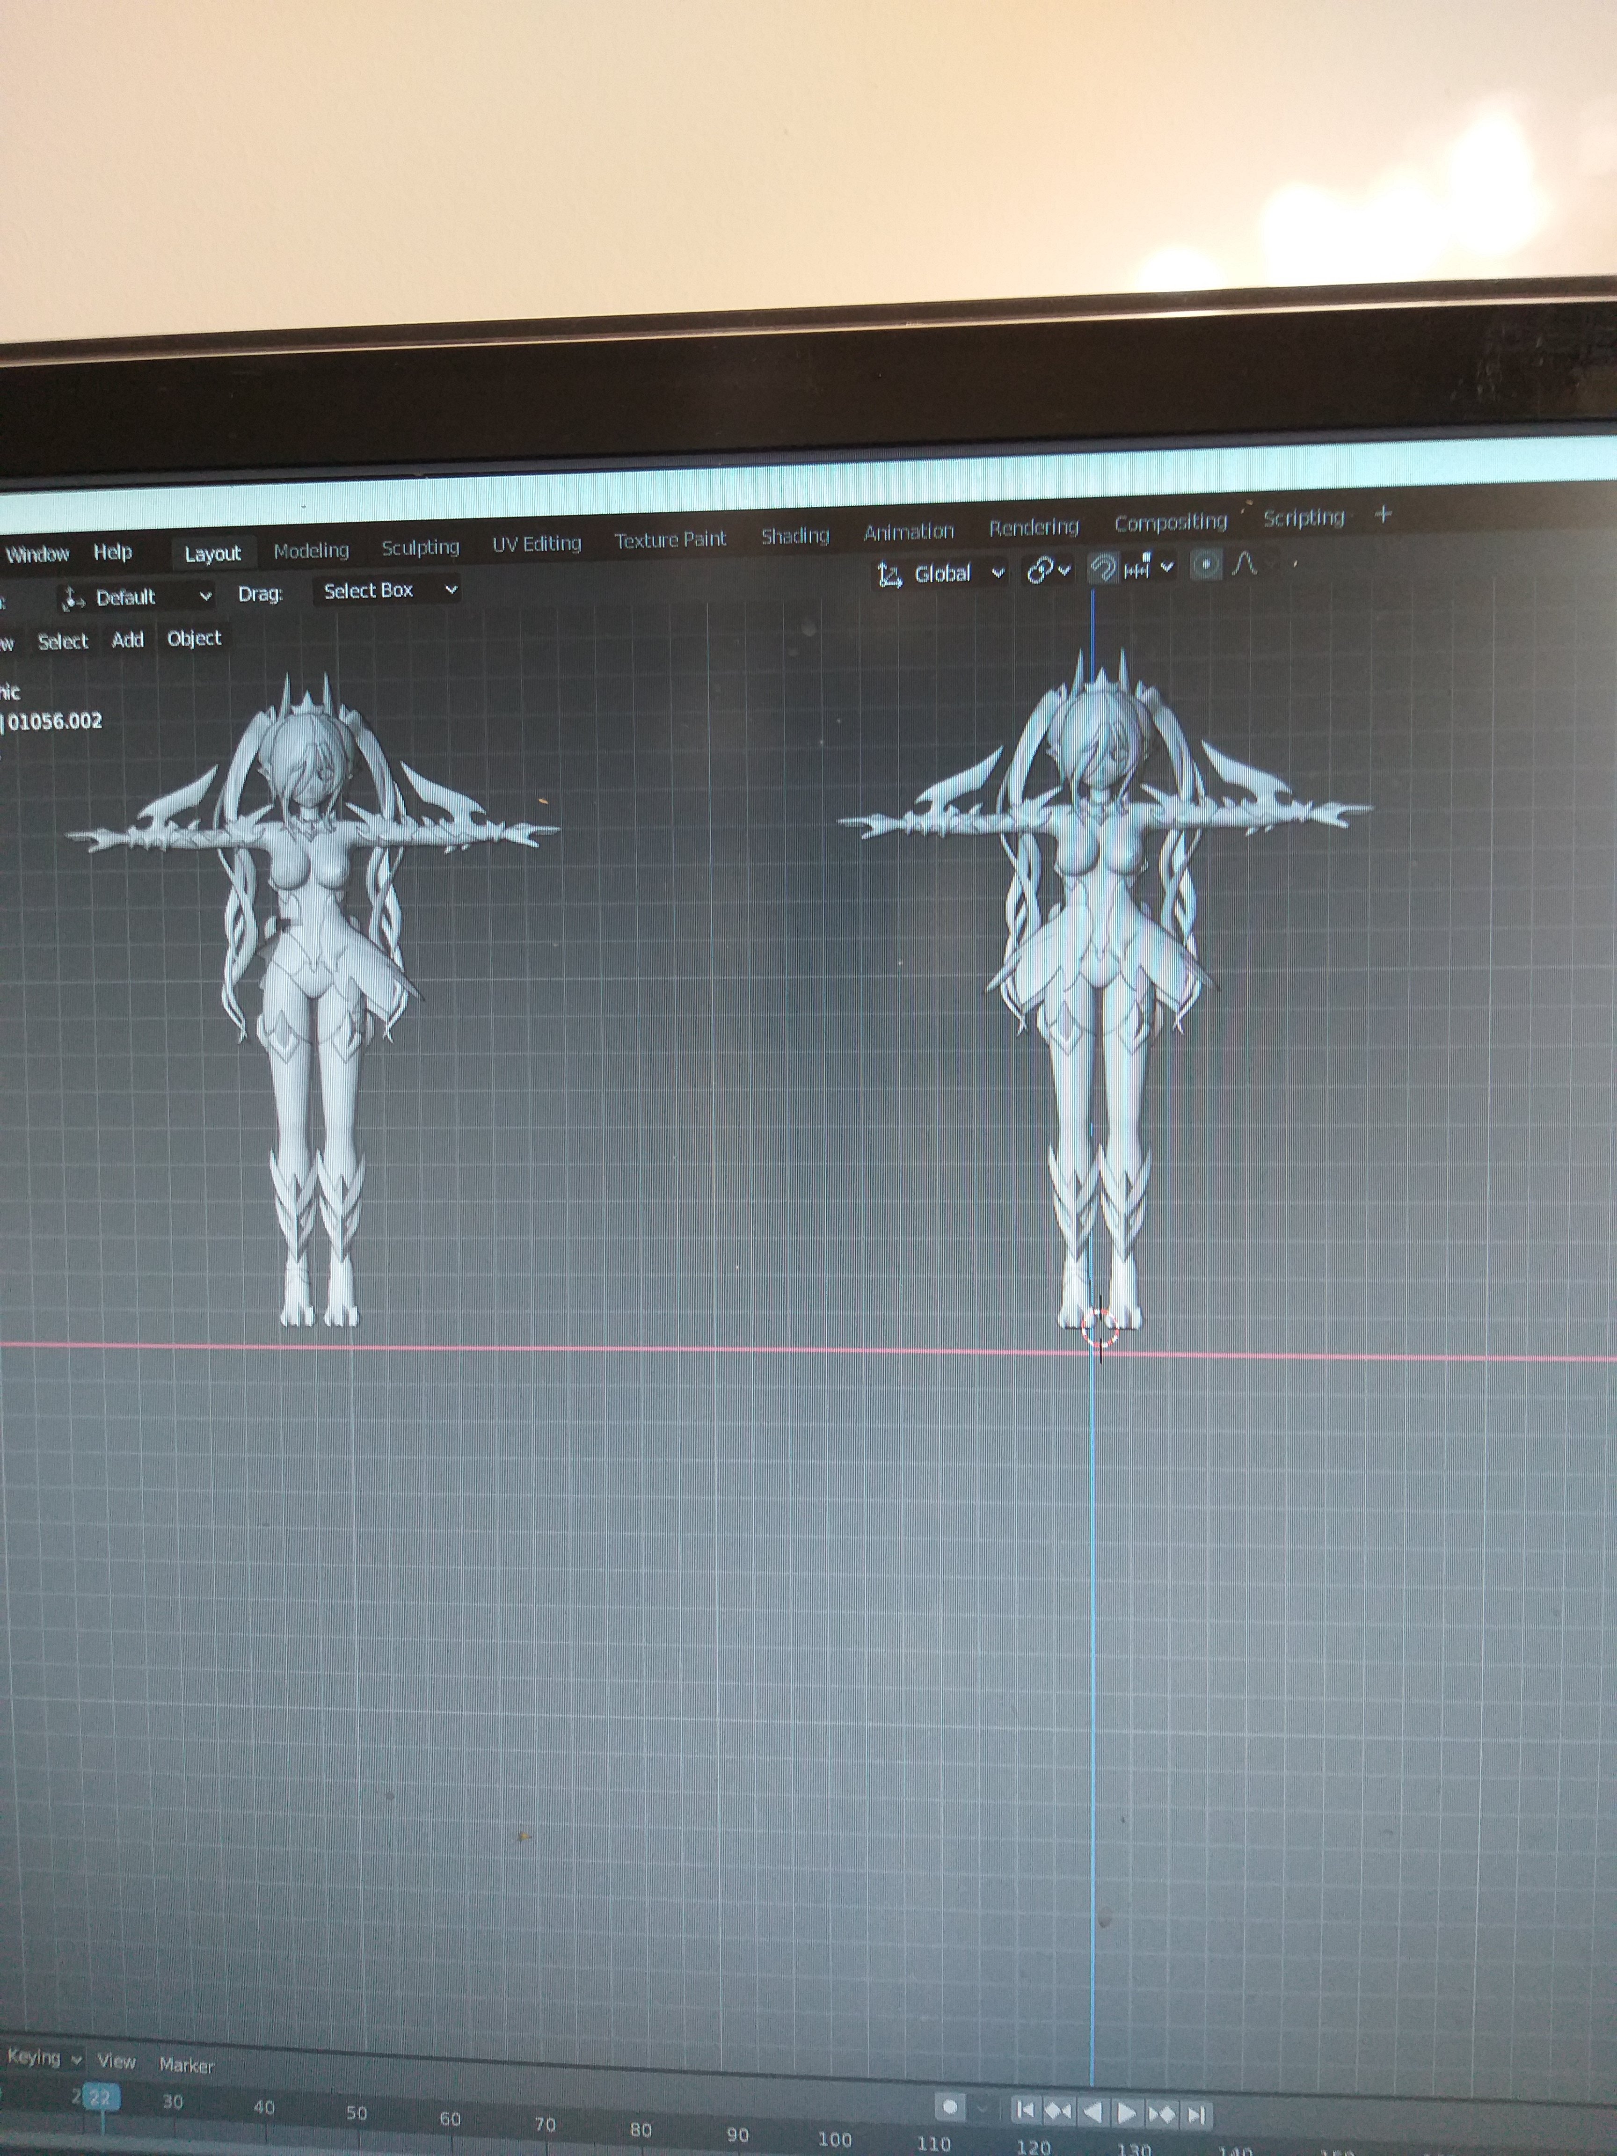The height and width of the screenshot is (2156, 1617).
Task: Toggle proportional editing circle icon
Action: tap(1206, 564)
